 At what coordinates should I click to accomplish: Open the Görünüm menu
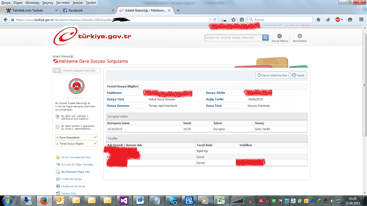[x=33, y=3]
